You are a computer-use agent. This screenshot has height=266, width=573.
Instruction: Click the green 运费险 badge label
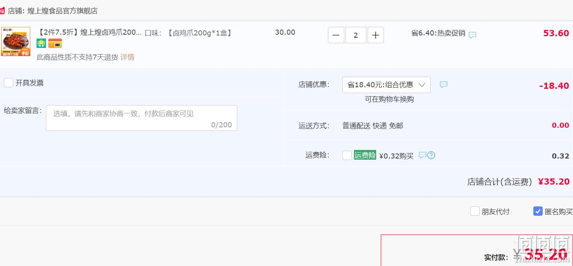[365, 155]
